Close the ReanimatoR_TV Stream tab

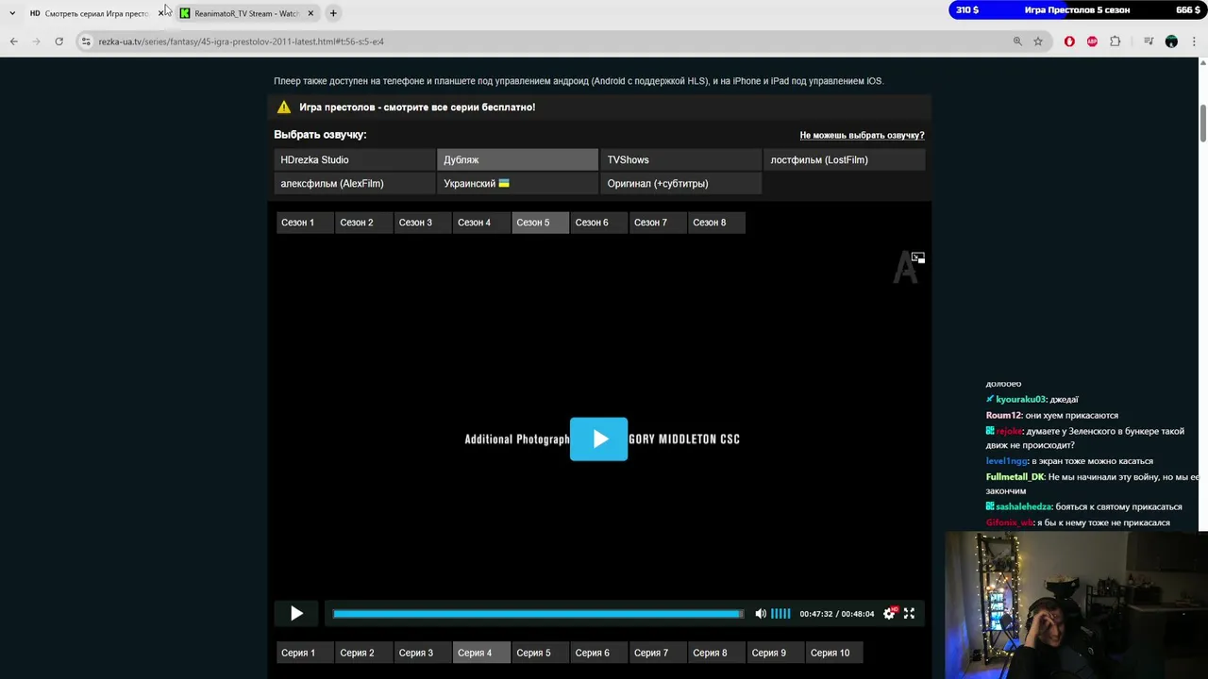[x=310, y=13]
